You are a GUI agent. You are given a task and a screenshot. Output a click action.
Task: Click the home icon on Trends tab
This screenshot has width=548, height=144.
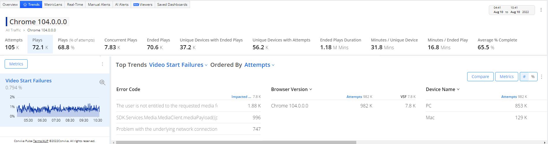[25, 5]
